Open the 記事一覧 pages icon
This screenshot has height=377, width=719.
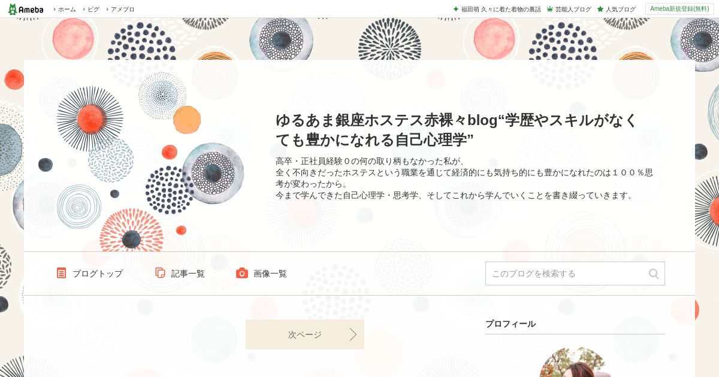[x=160, y=273]
